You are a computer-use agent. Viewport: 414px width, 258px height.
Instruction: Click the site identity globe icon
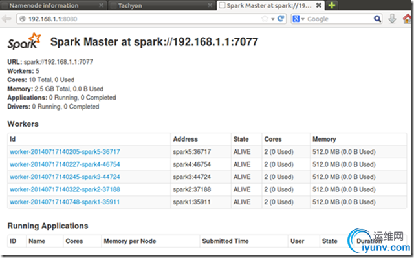tap(23, 19)
